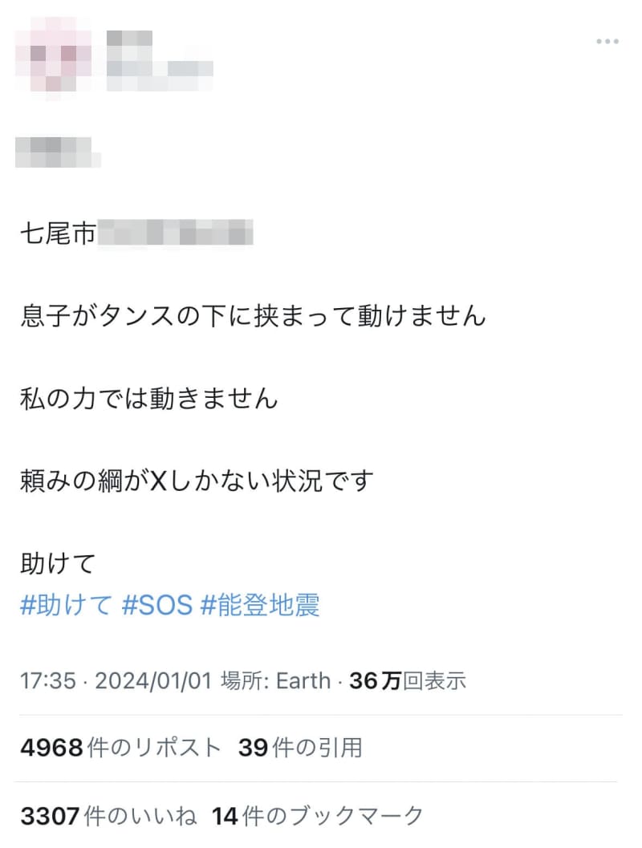
Task: Click the blurred author handle below the name
Action: coord(159,74)
